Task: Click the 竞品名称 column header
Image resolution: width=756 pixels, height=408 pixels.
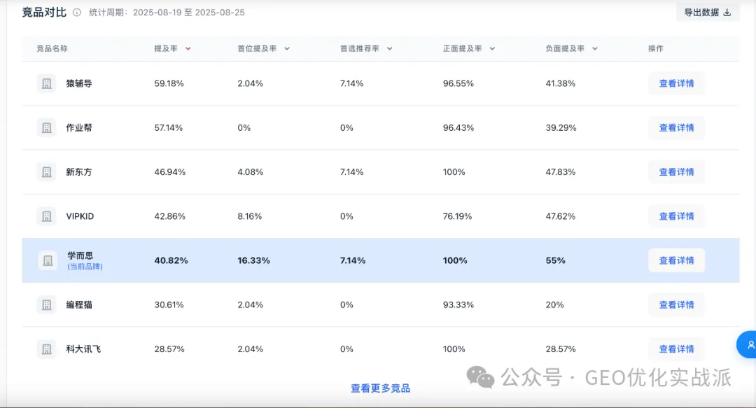Action: click(52, 49)
